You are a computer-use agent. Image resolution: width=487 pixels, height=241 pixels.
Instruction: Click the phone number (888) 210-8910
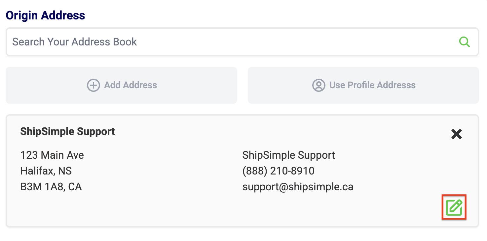point(278,171)
